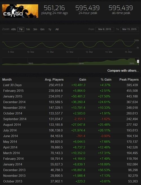Select the February 2014 row label
The image size is (141, 185).
[13, 159]
